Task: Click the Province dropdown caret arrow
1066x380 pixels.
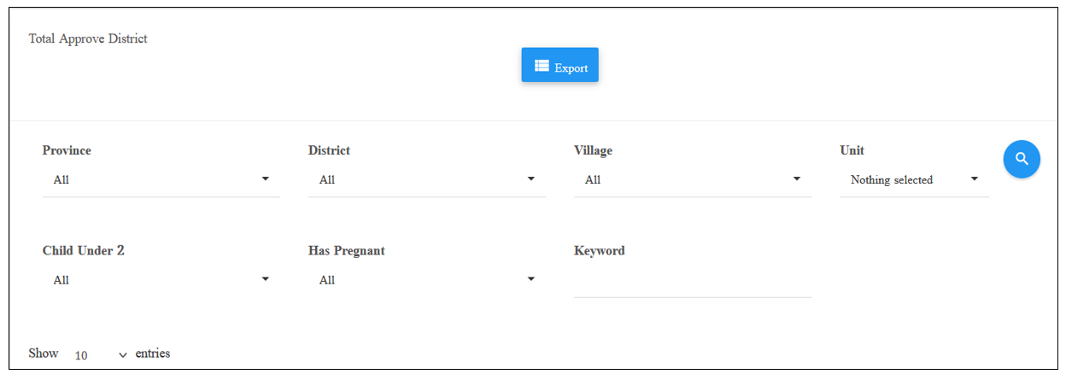Action: click(265, 179)
